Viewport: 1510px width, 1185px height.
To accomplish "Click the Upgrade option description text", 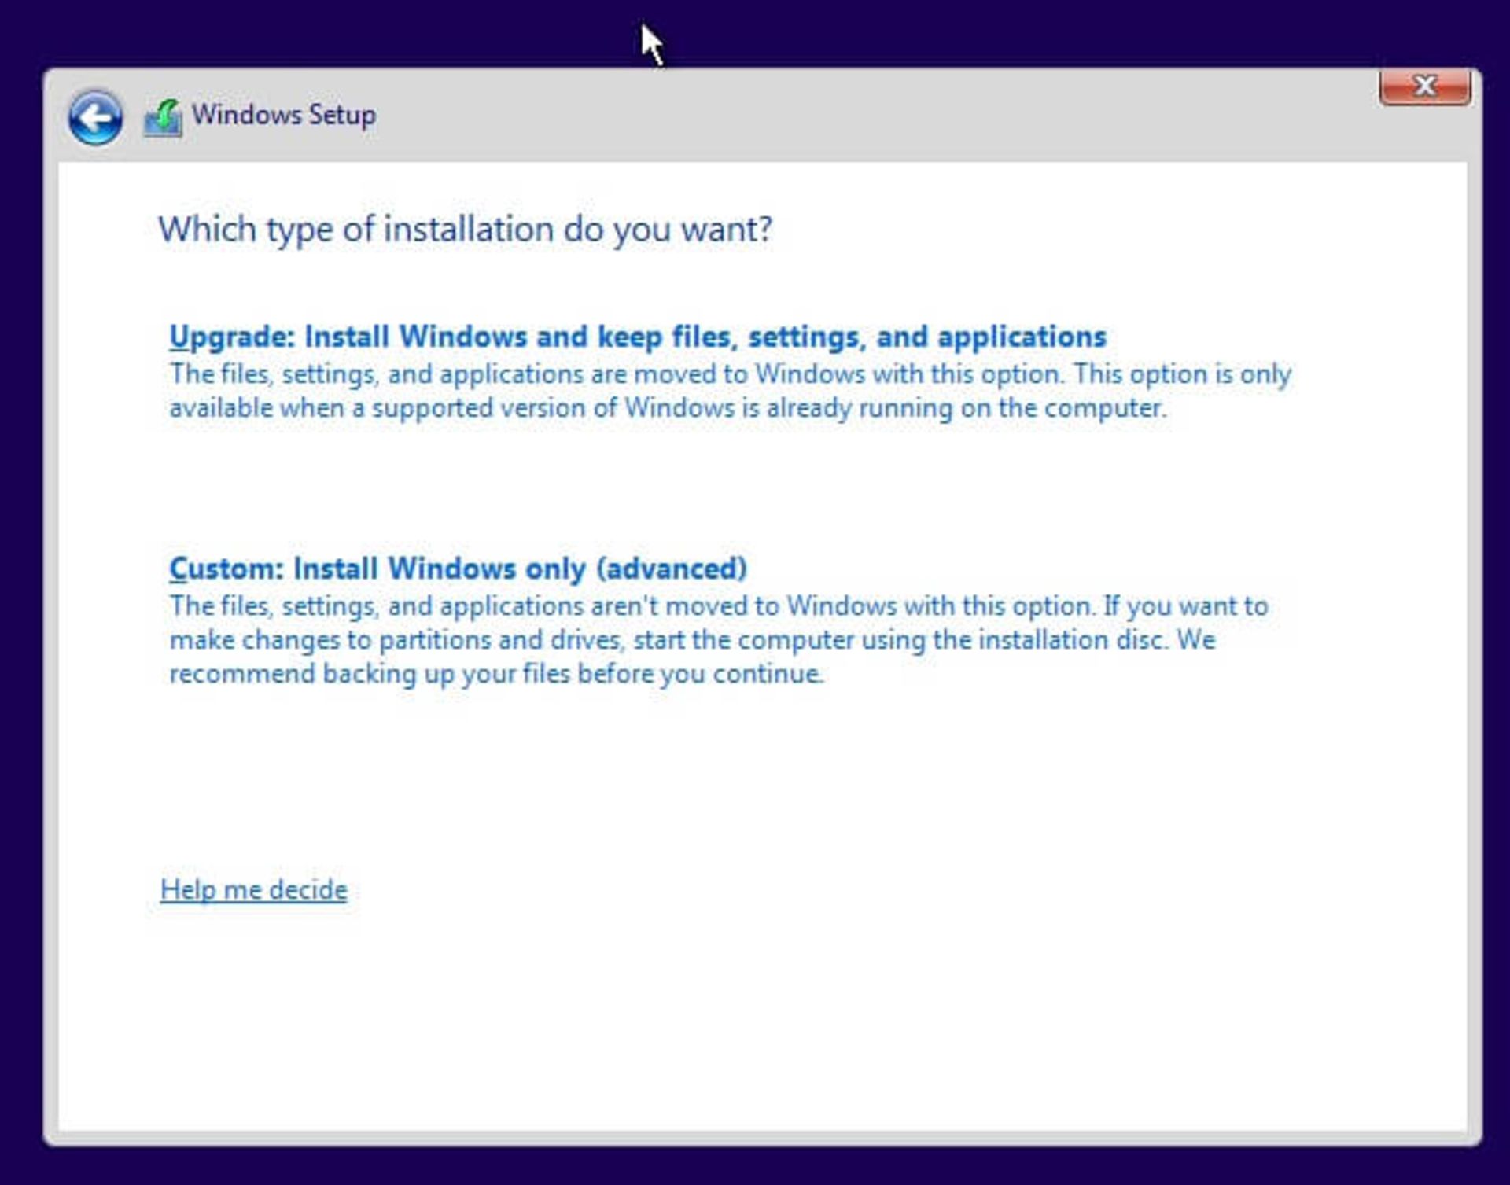I will [730, 391].
